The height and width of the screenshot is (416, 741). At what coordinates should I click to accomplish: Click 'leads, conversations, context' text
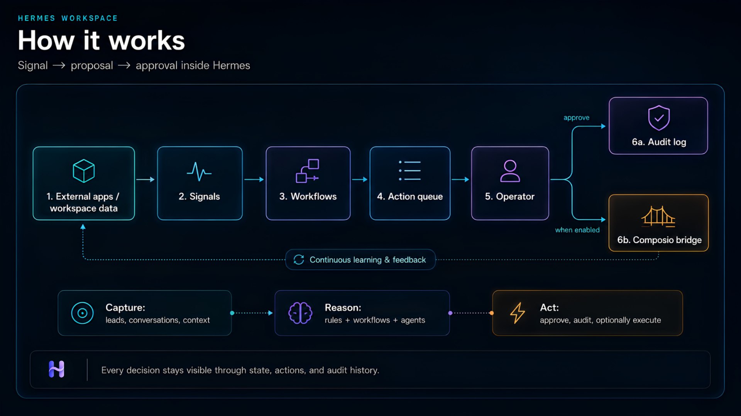click(157, 320)
